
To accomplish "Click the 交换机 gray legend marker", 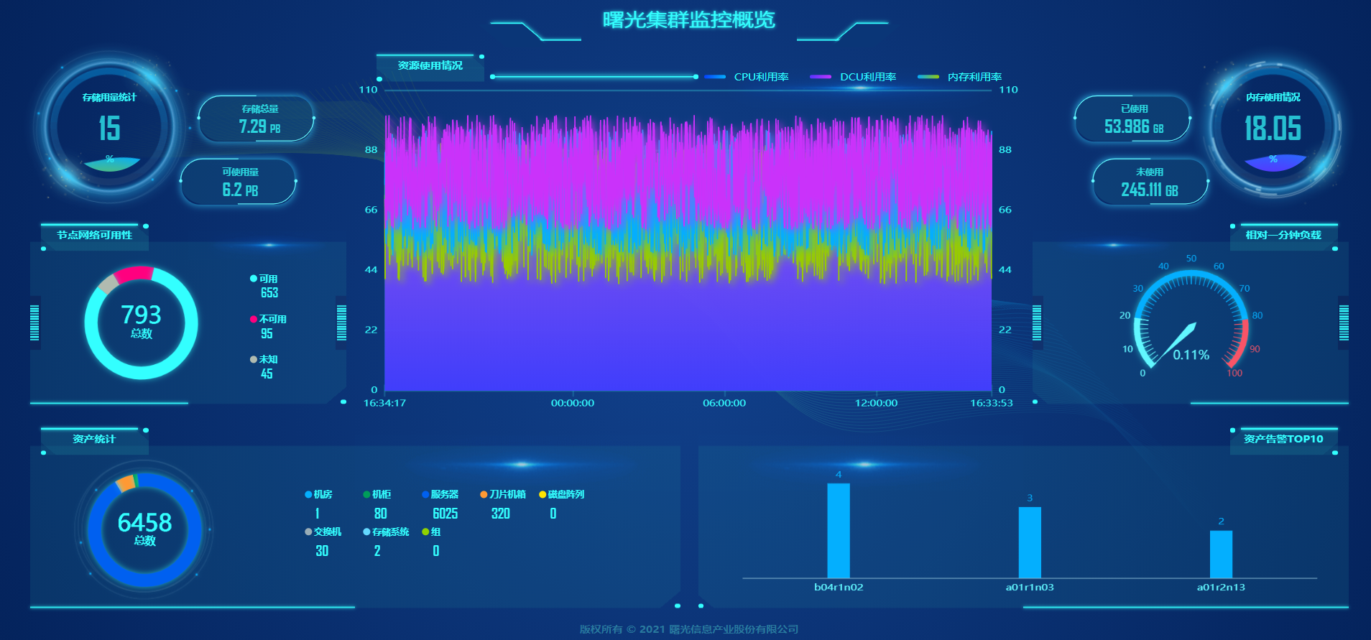I will [308, 532].
